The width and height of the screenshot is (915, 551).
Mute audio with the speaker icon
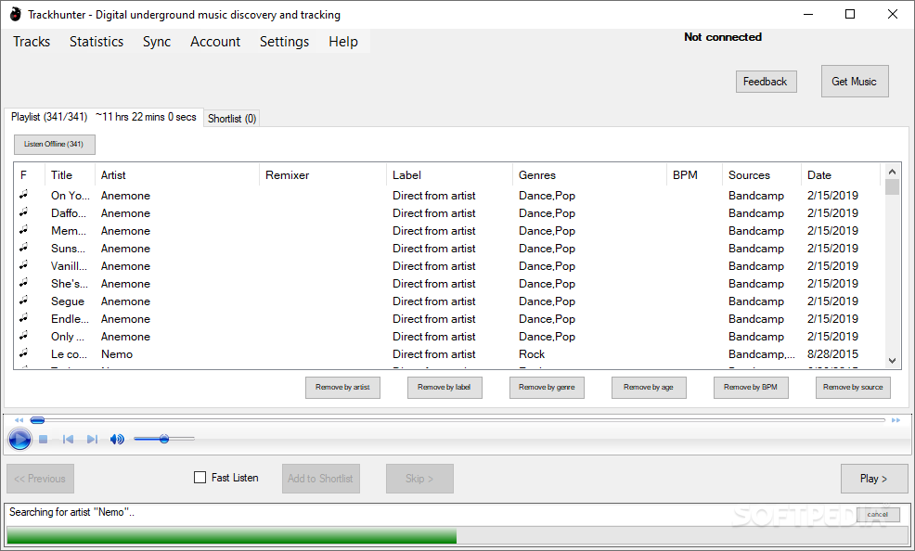click(x=117, y=439)
